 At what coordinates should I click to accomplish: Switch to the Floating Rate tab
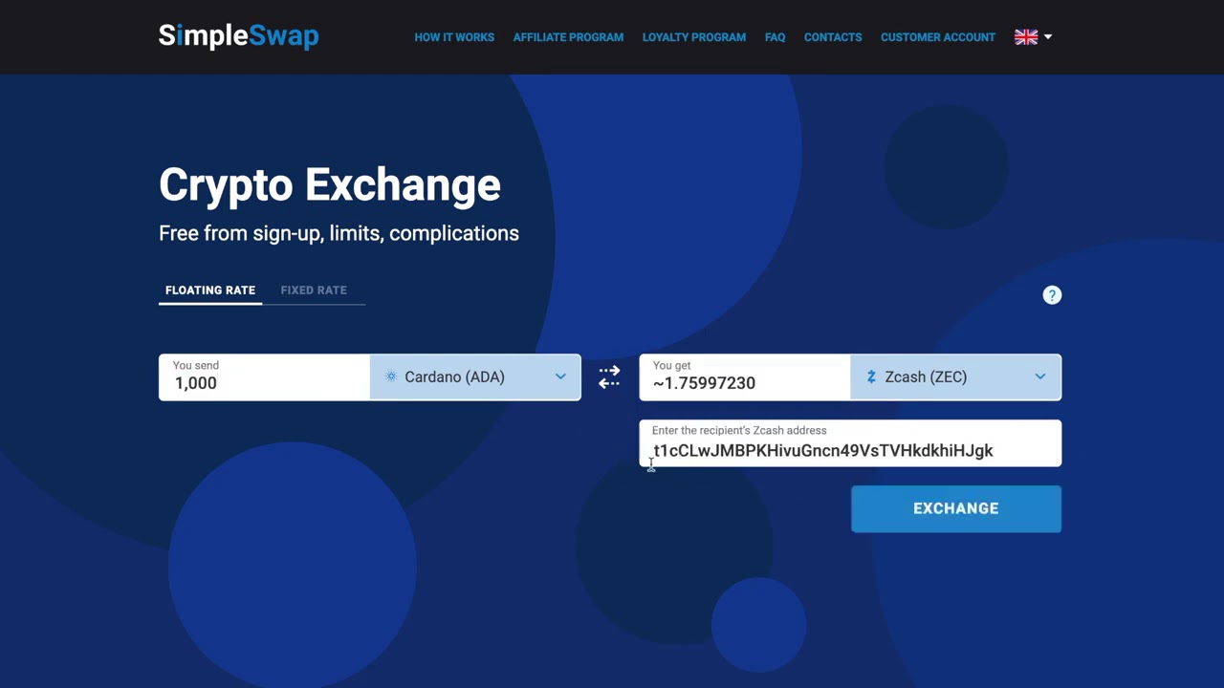point(210,290)
